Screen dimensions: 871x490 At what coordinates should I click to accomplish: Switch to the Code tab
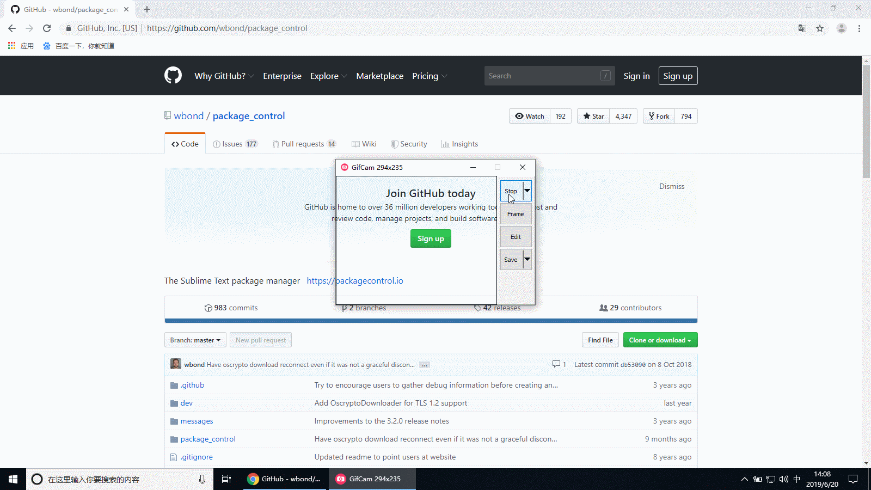click(x=185, y=144)
